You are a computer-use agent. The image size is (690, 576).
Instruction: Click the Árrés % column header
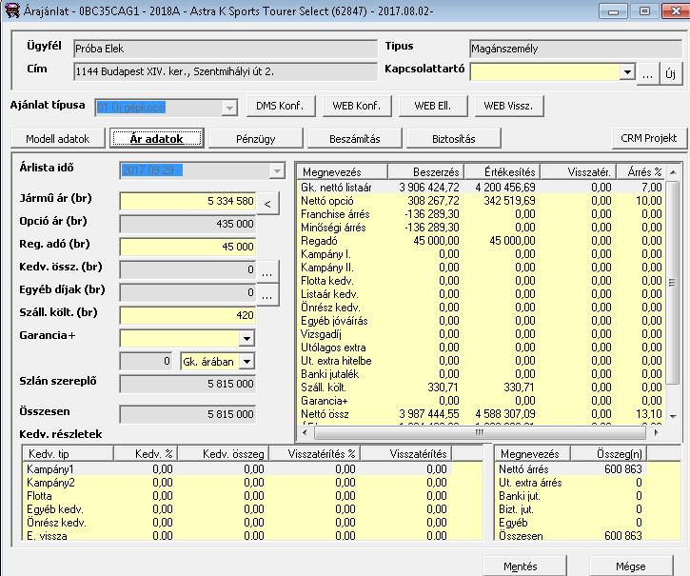click(642, 171)
